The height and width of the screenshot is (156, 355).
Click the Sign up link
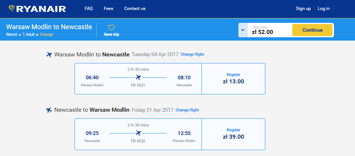[x=303, y=8]
